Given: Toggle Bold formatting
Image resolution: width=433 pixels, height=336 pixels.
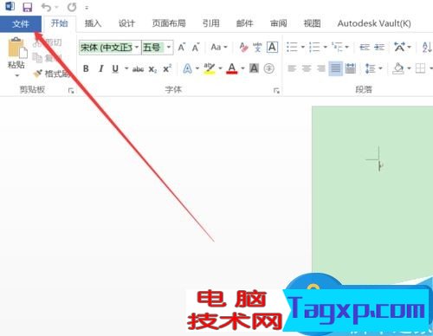Looking at the screenshot, I should (x=86, y=68).
